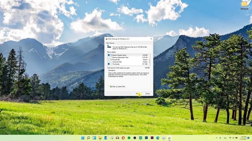Viewport: 252px width, 141px height.
Task: Launch Microsoft Edge from taskbar
Action: (158, 138)
